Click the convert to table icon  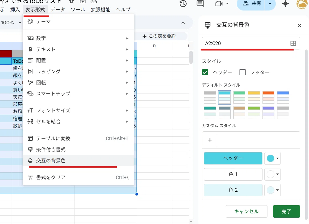30,138
